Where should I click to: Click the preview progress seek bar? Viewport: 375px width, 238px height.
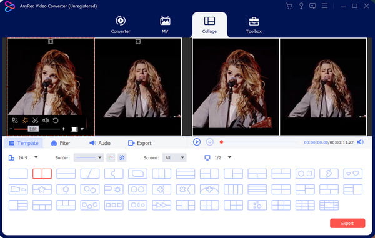259,142
